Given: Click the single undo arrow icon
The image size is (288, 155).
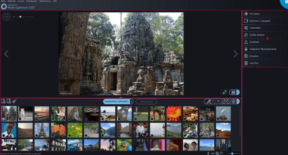Looking at the screenshot, I should (x=214, y=101).
